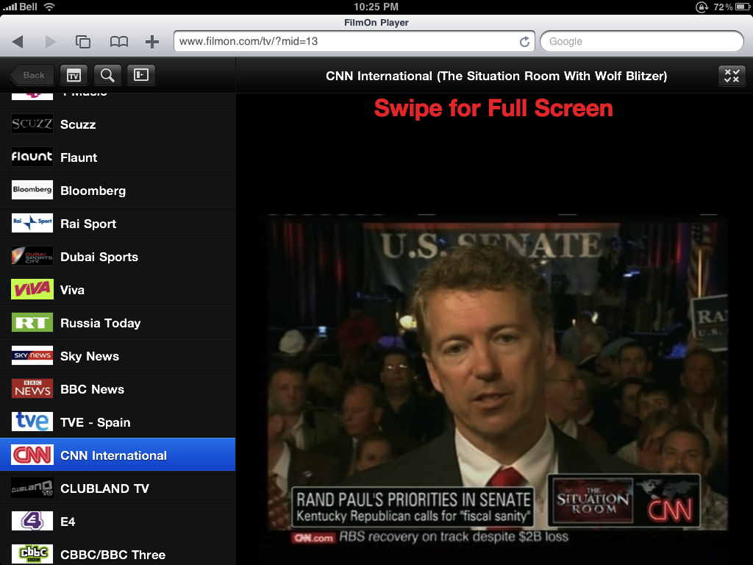The image size is (753, 565).
Task: Select the Scuzz channel
Action: tap(118, 124)
